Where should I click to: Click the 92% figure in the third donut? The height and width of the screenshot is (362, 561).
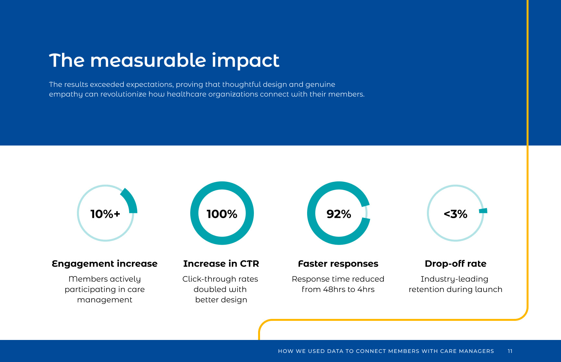339,214
